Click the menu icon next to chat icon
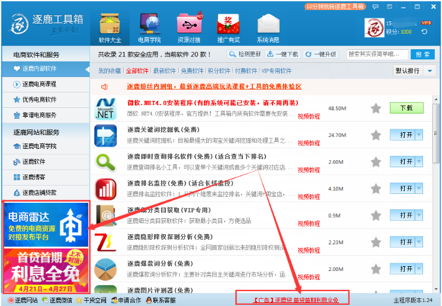This screenshot has width=442, height=306. (390, 7)
